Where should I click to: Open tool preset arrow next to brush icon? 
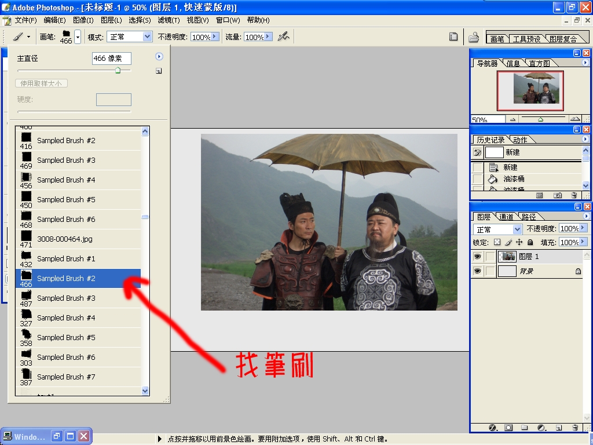pos(28,37)
